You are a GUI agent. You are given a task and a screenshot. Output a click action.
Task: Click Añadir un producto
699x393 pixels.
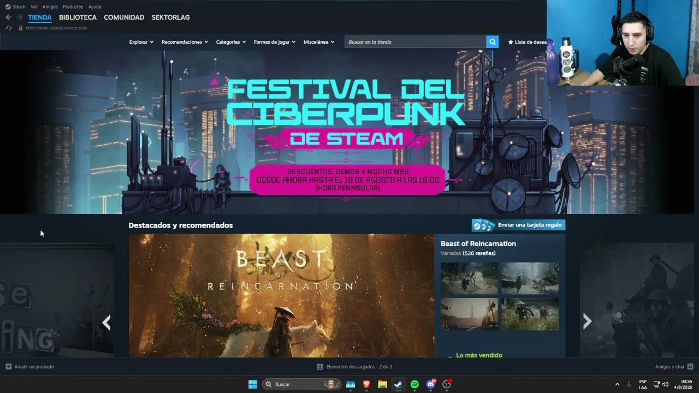click(x=34, y=367)
